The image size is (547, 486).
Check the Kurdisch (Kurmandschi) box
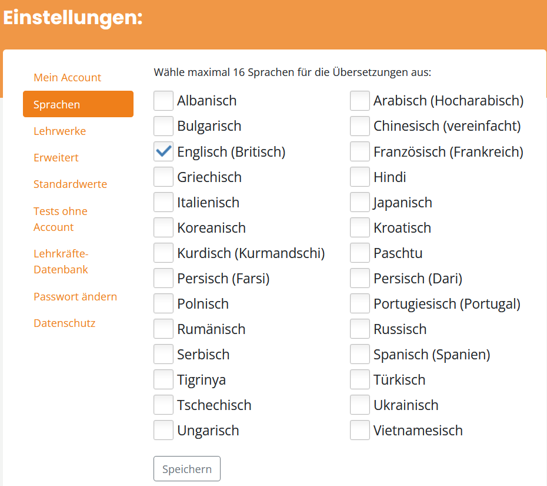164,253
